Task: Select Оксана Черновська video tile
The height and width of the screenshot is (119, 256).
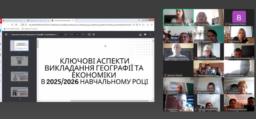Action: pyautogui.click(x=209, y=103)
